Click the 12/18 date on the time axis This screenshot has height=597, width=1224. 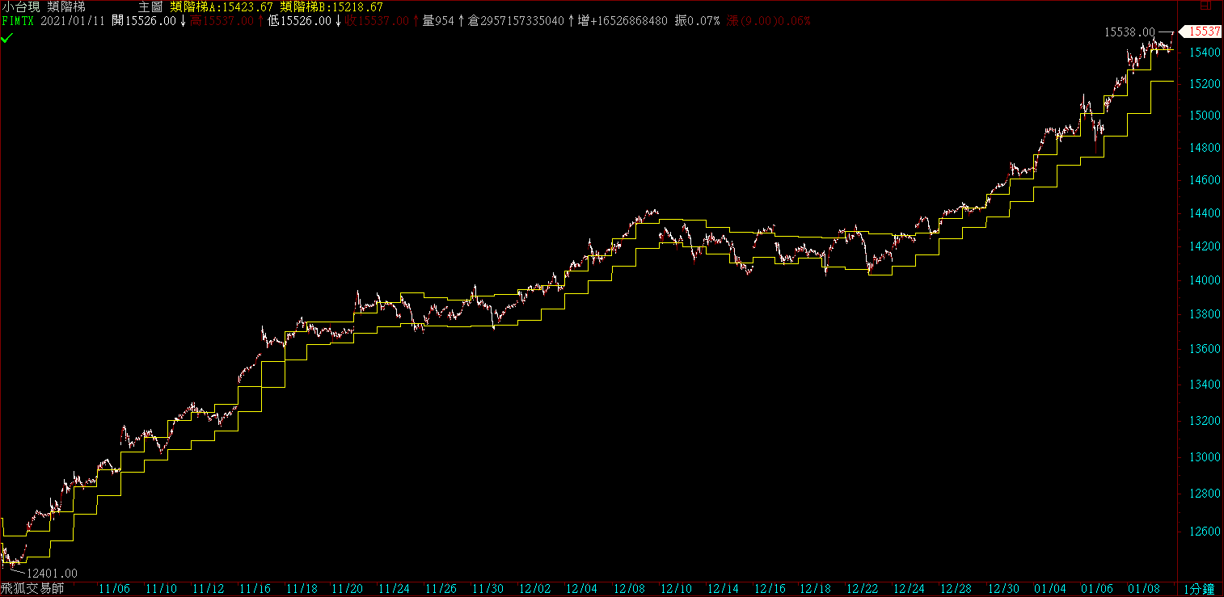tap(815, 590)
